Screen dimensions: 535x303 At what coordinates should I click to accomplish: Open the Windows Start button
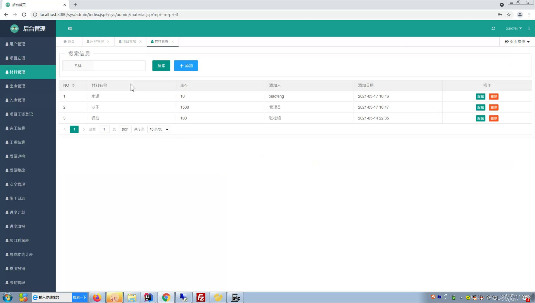[8, 297]
